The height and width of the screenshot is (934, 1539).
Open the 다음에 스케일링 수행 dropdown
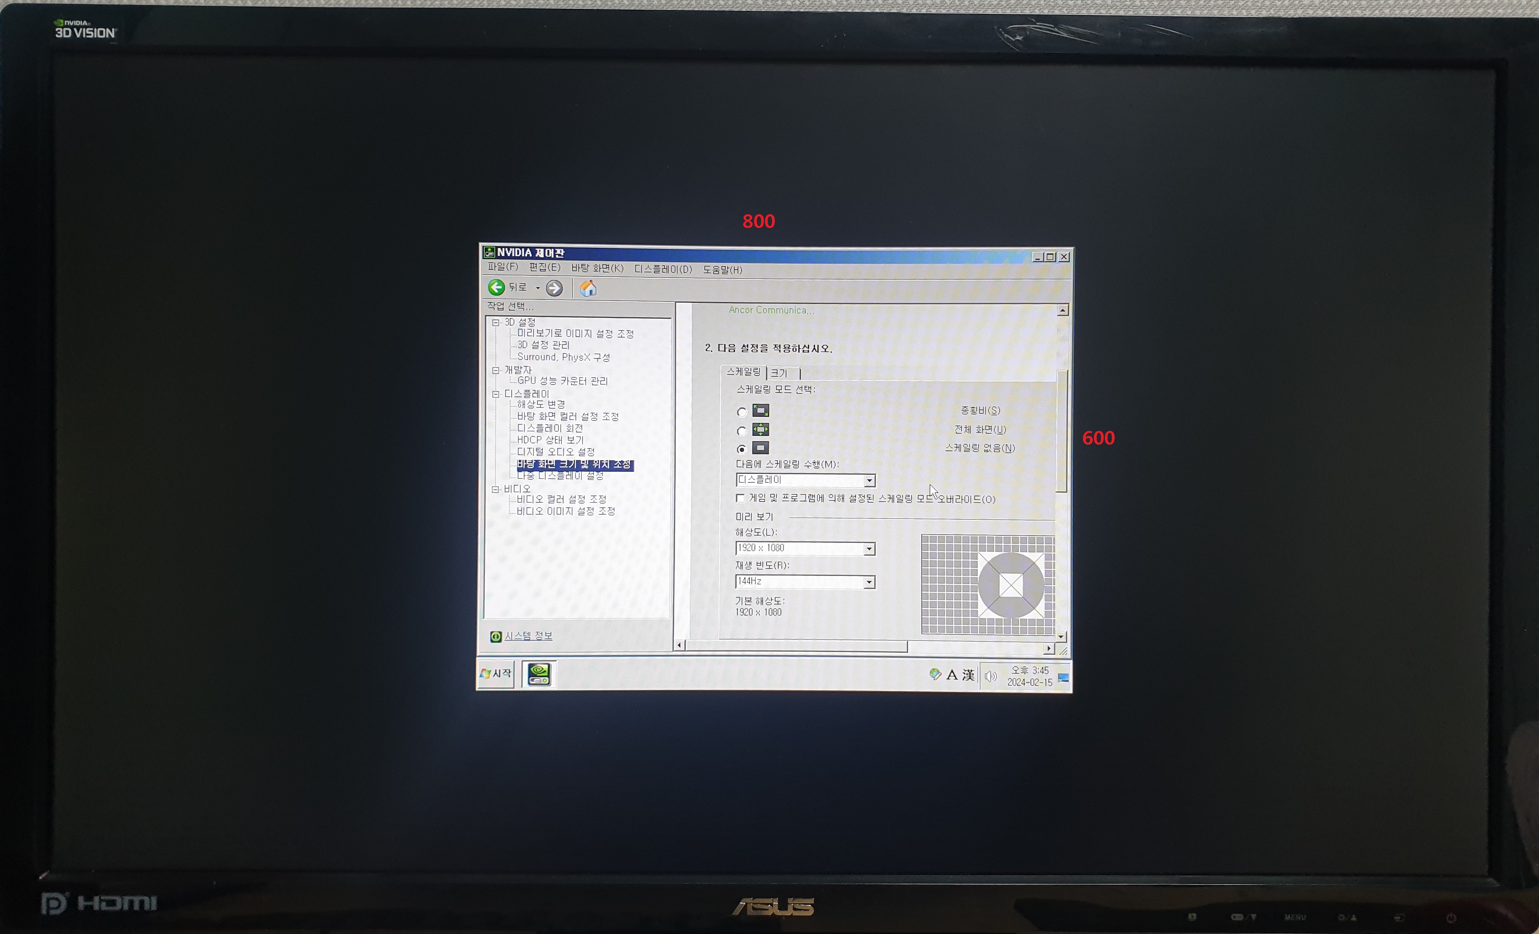[869, 481]
